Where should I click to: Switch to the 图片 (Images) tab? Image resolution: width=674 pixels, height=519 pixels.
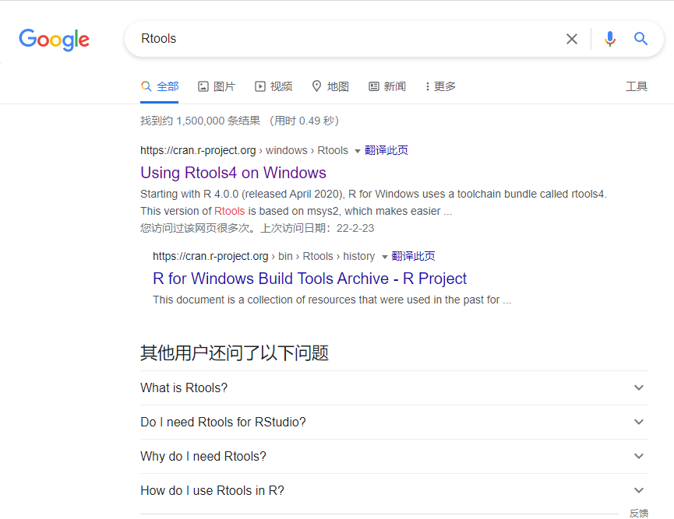(x=216, y=86)
